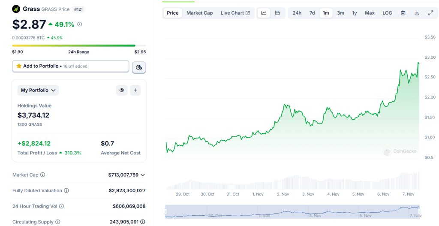The image size is (439, 226).
Task: Click the 310.3% profit percentage
Action: (73, 153)
